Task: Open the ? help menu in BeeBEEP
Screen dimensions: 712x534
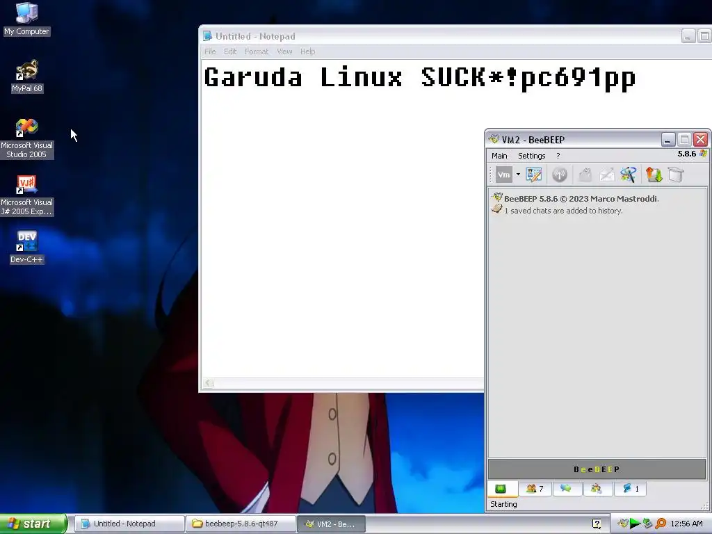Action: [558, 156]
